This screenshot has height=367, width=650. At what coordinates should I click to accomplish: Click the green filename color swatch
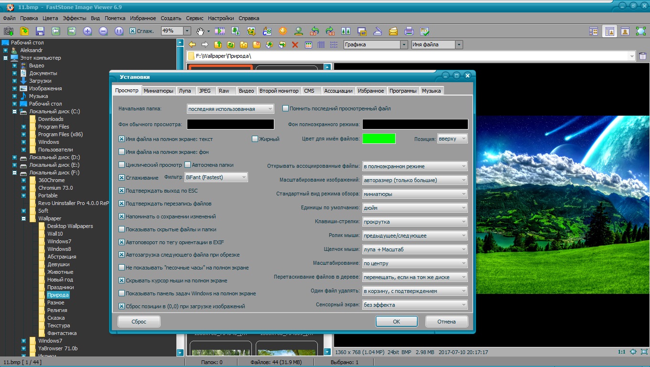379,139
